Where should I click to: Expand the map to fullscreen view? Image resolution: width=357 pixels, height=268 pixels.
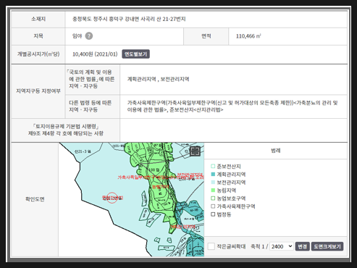(195, 151)
